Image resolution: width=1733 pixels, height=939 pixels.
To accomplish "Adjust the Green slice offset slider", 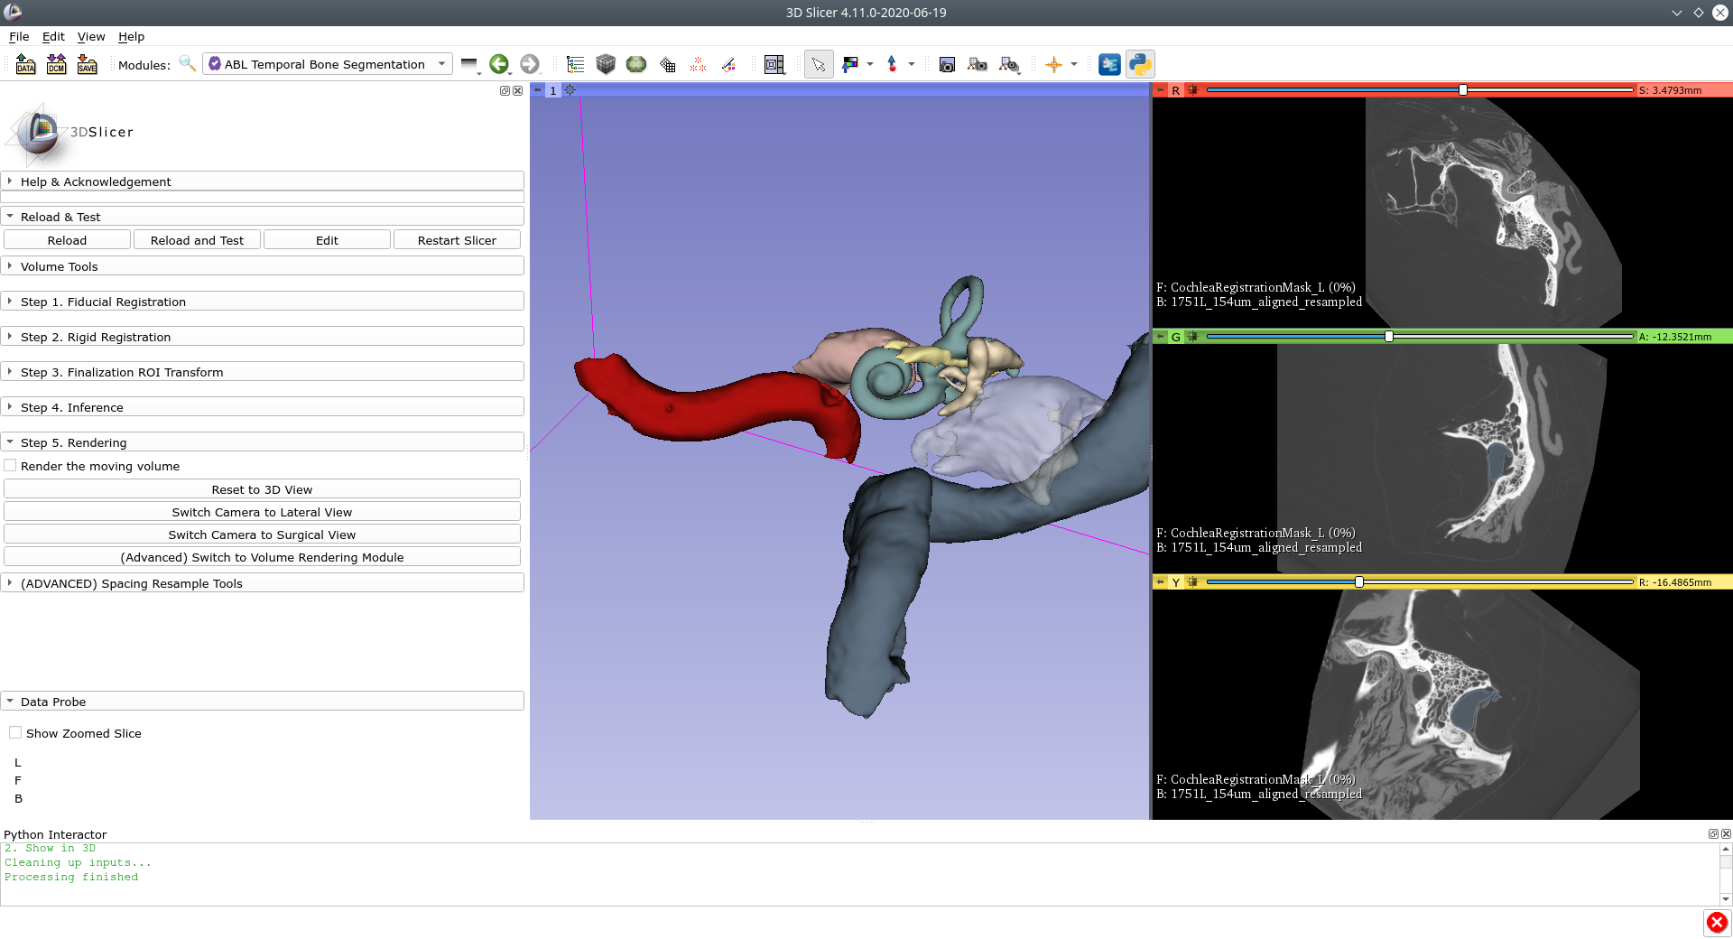I will pyautogui.click(x=1420, y=337).
